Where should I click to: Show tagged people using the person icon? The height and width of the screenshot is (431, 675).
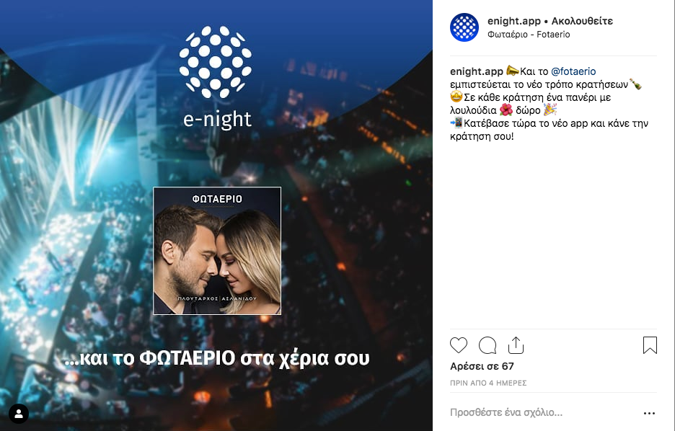[19, 414]
